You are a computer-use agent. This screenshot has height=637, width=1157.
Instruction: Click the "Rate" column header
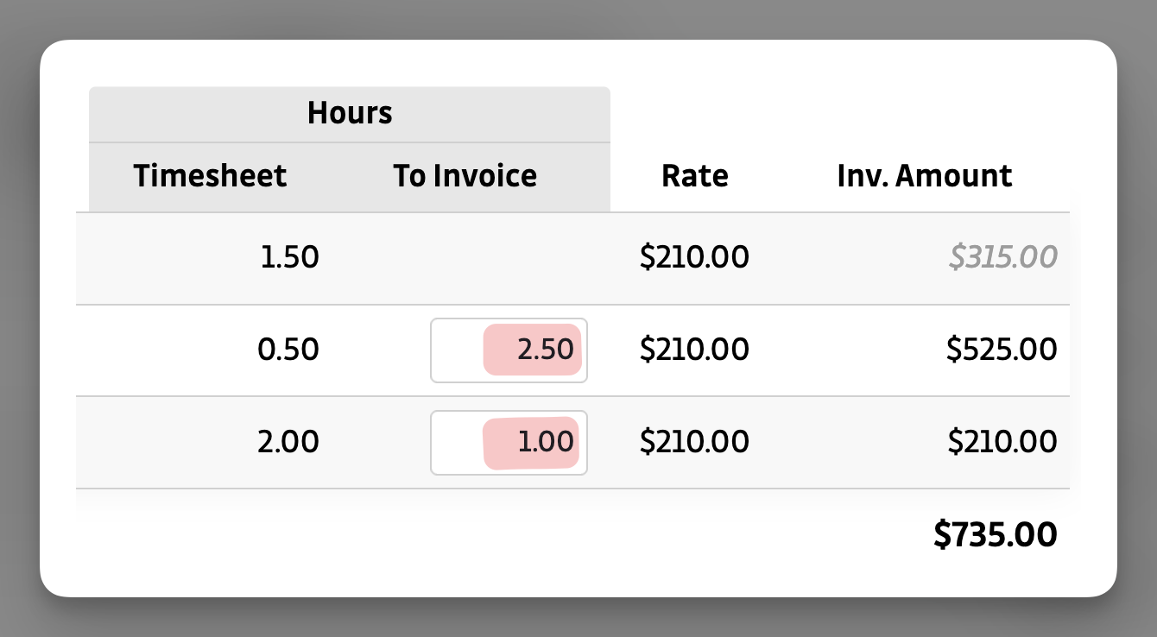coord(694,175)
